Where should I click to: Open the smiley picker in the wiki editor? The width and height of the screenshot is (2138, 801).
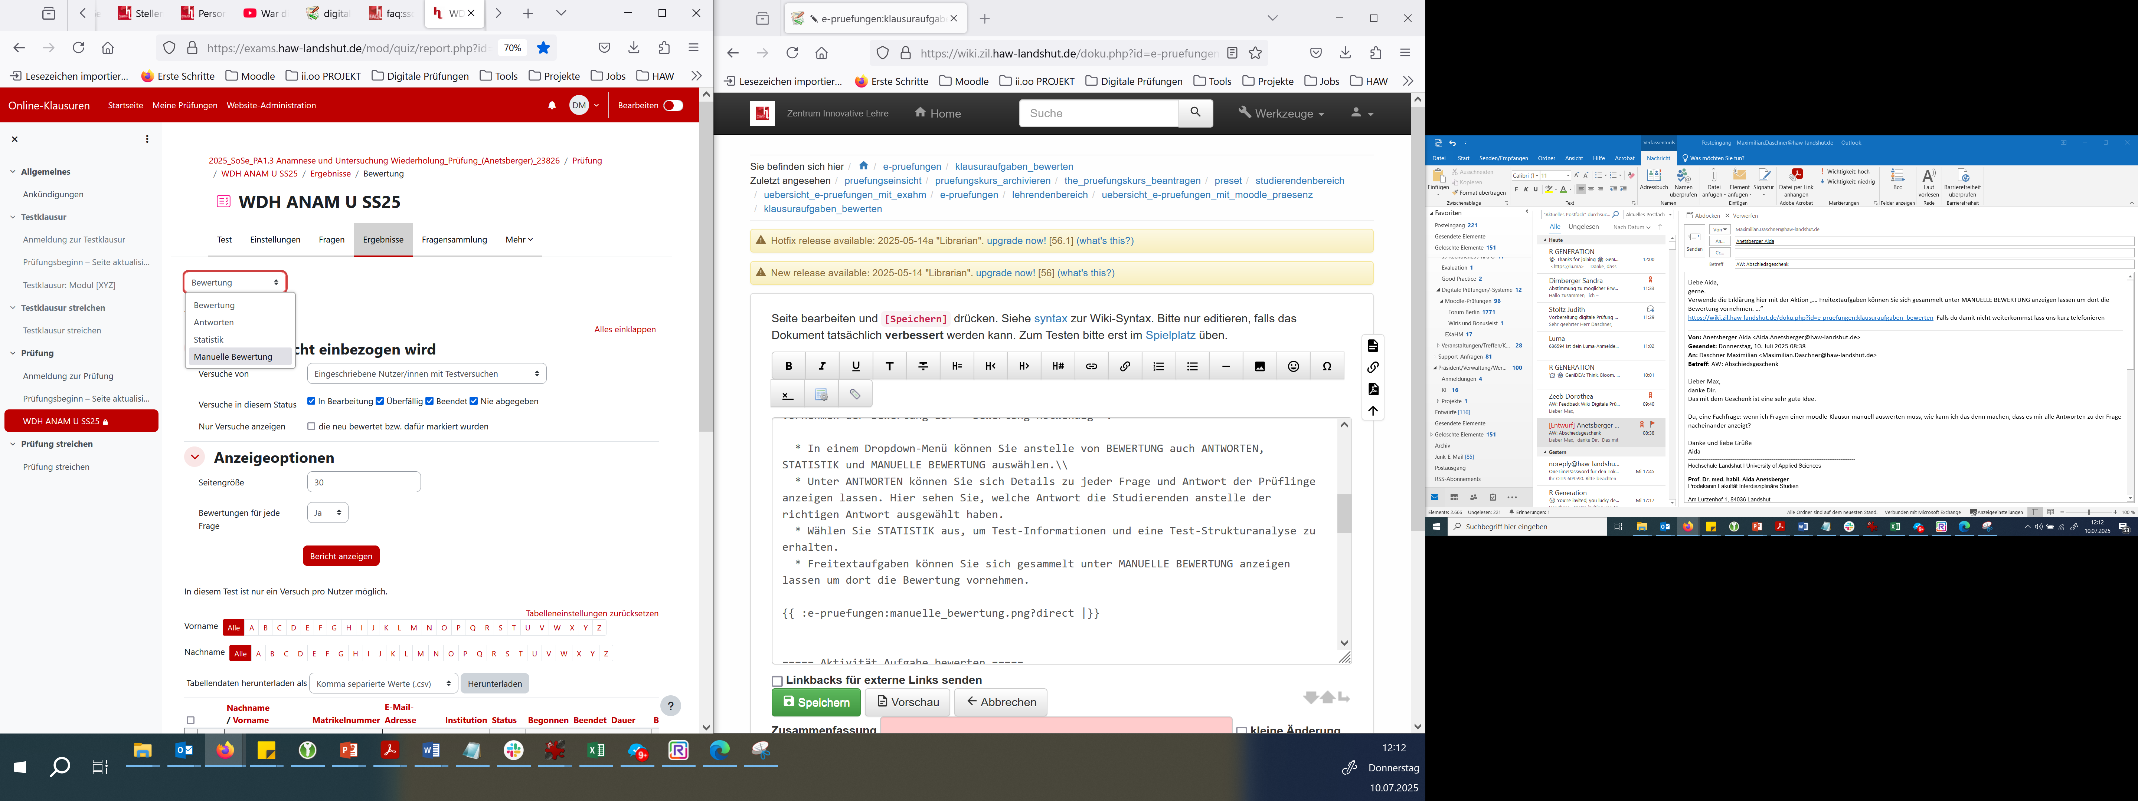(1293, 366)
